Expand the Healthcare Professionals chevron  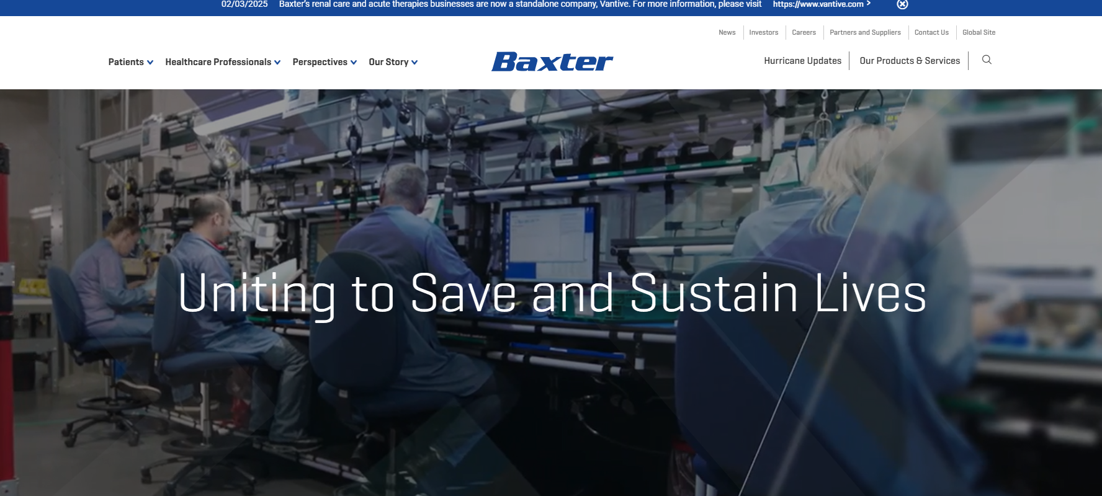(277, 63)
